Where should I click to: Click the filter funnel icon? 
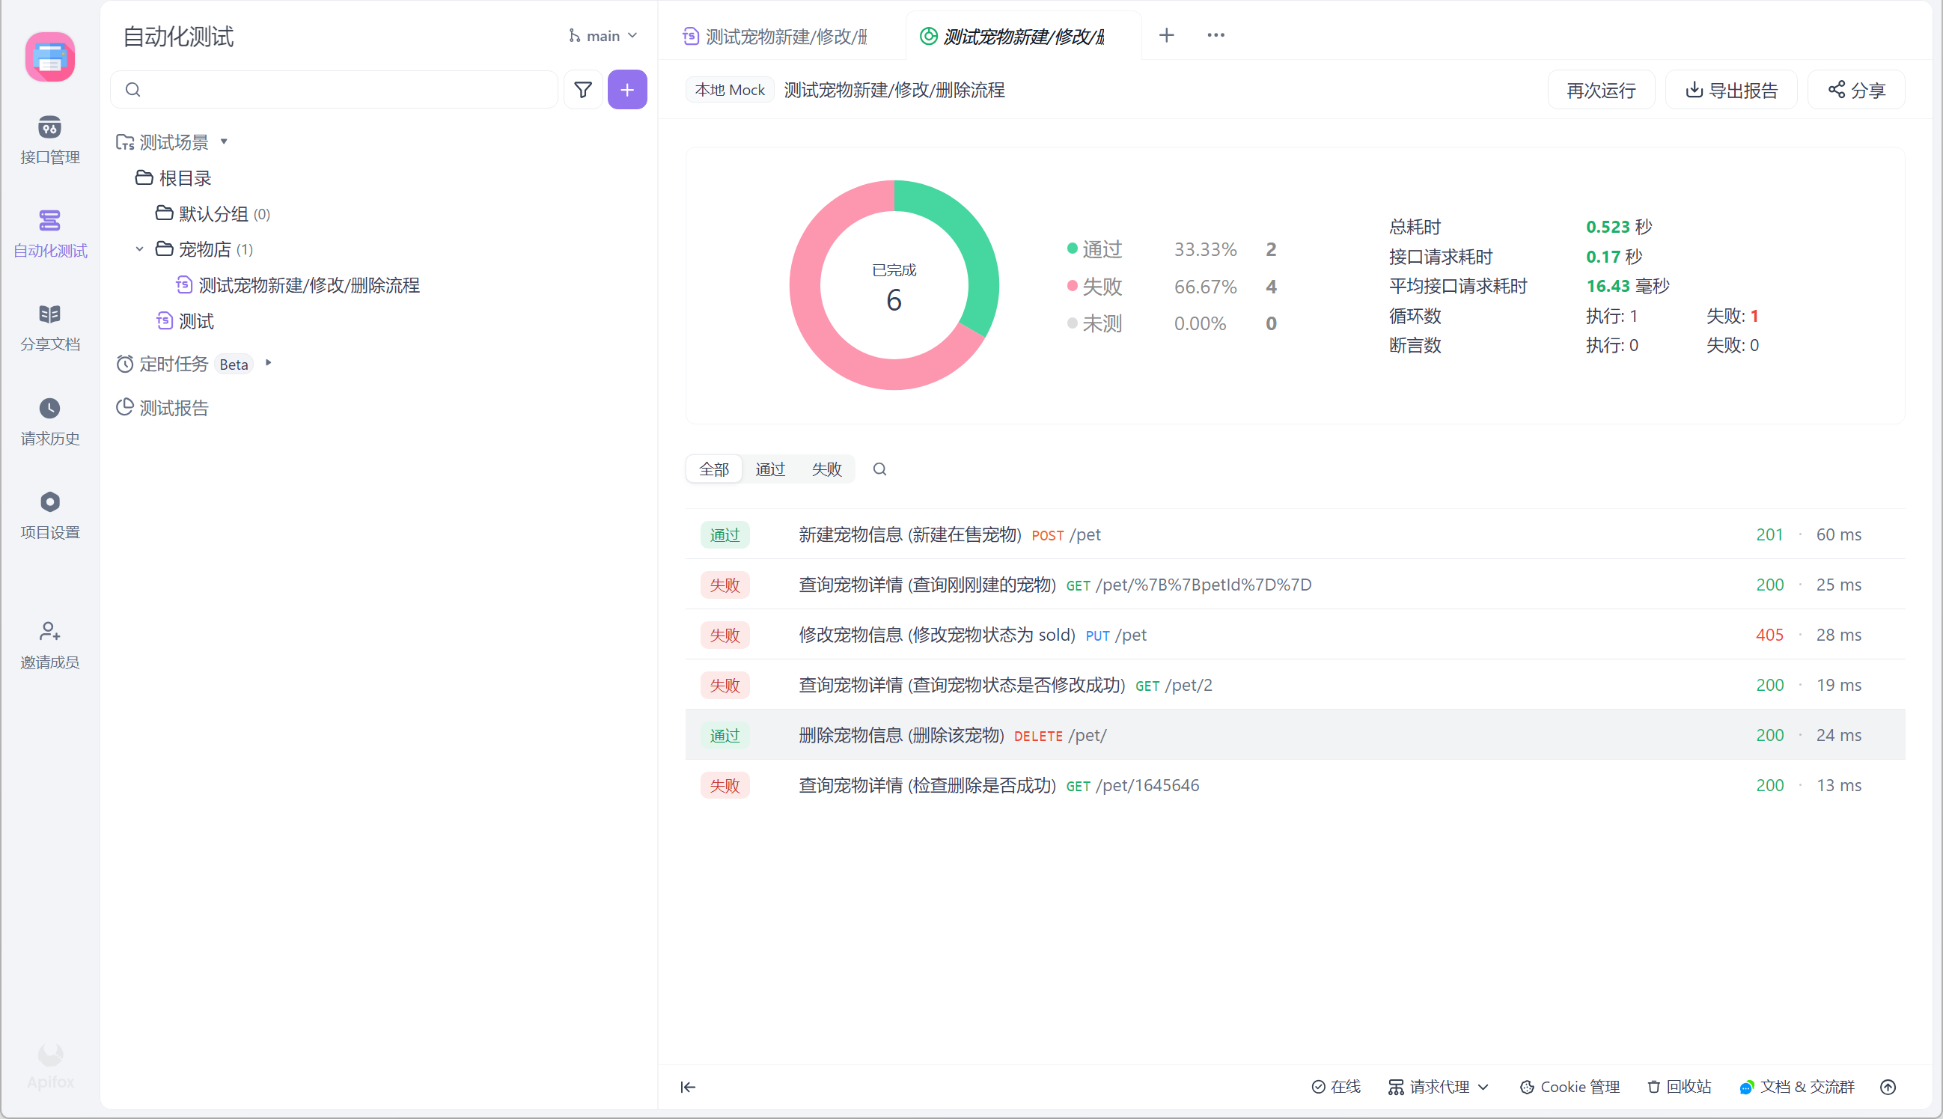(x=583, y=90)
